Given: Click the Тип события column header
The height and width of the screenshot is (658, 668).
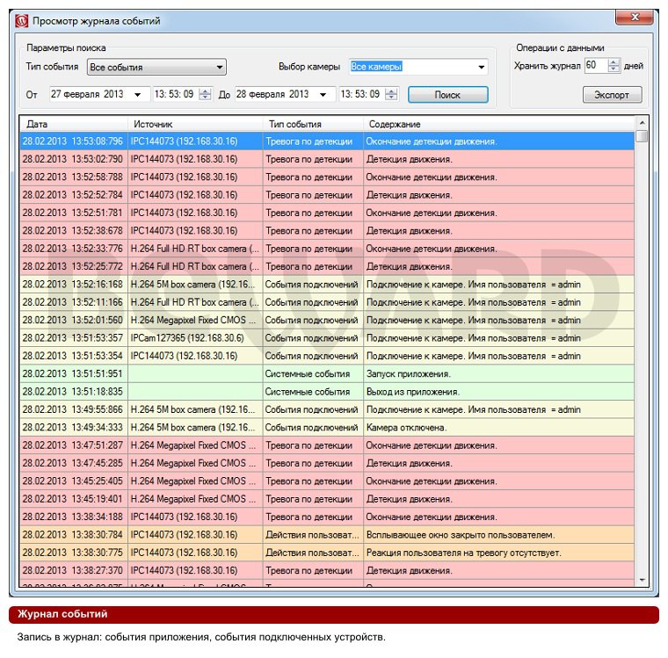Looking at the screenshot, I should [313, 124].
